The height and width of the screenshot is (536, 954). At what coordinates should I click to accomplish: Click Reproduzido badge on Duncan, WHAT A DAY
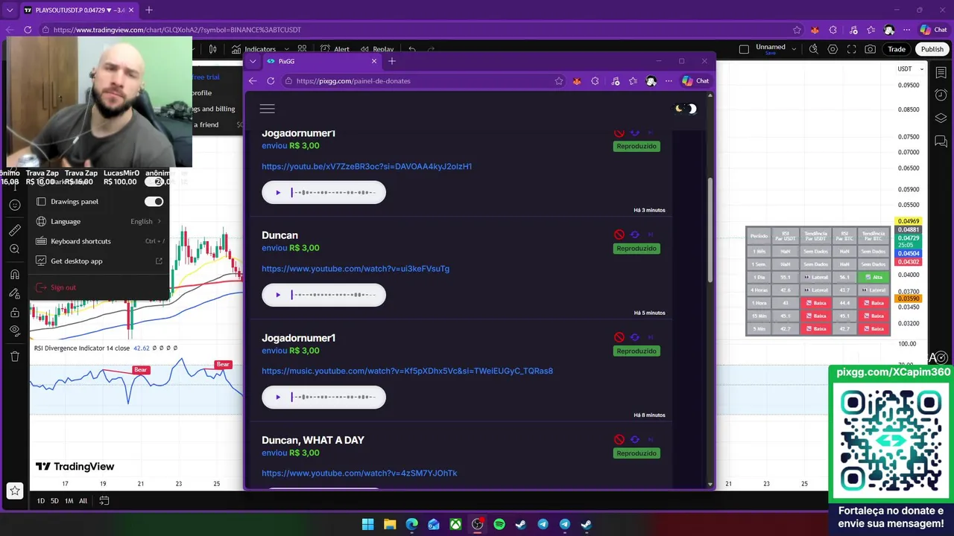point(636,453)
